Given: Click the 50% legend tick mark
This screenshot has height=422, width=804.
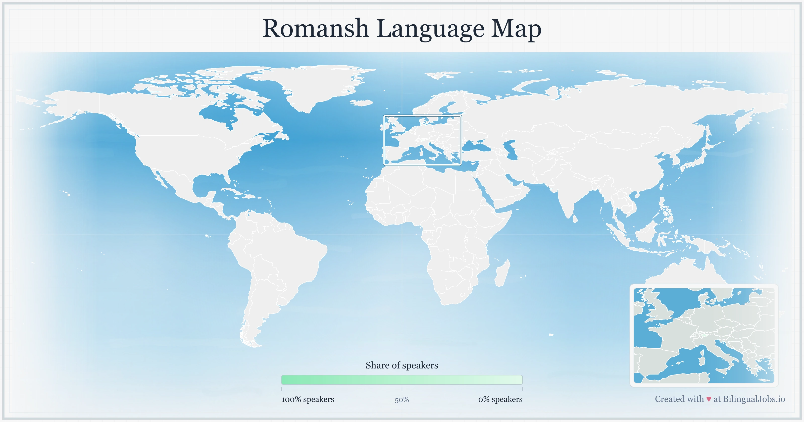Looking at the screenshot, I should (403, 390).
